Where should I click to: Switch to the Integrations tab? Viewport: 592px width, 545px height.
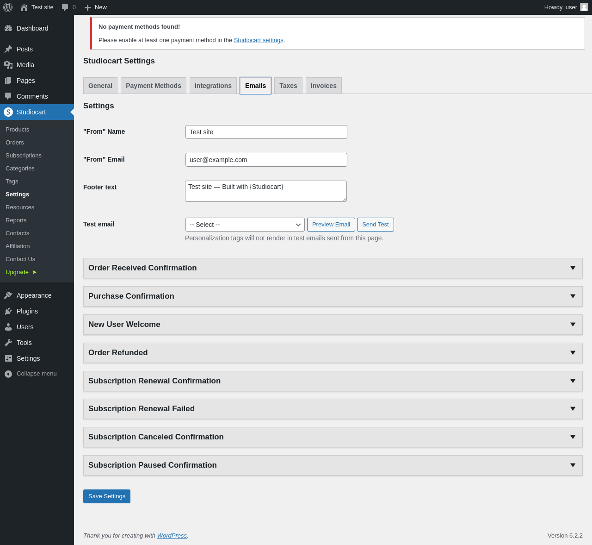click(213, 86)
